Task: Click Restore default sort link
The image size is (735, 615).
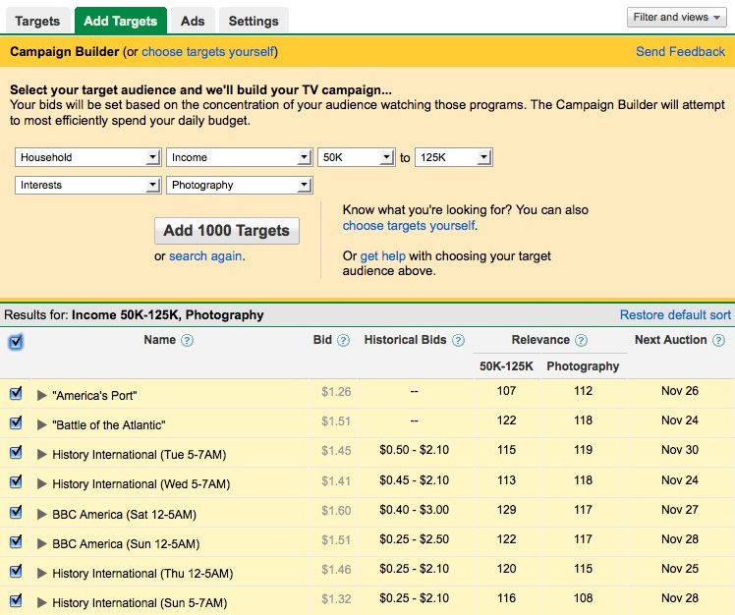Action: point(675,315)
